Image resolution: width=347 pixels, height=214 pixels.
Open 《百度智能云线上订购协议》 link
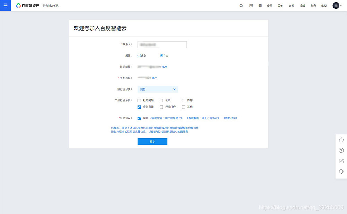pyautogui.click(x=203, y=118)
